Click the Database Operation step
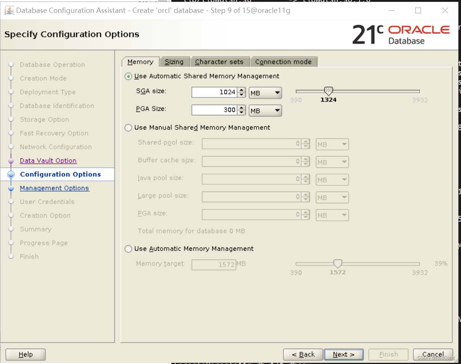This screenshot has height=364, width=461. [52, 65]
